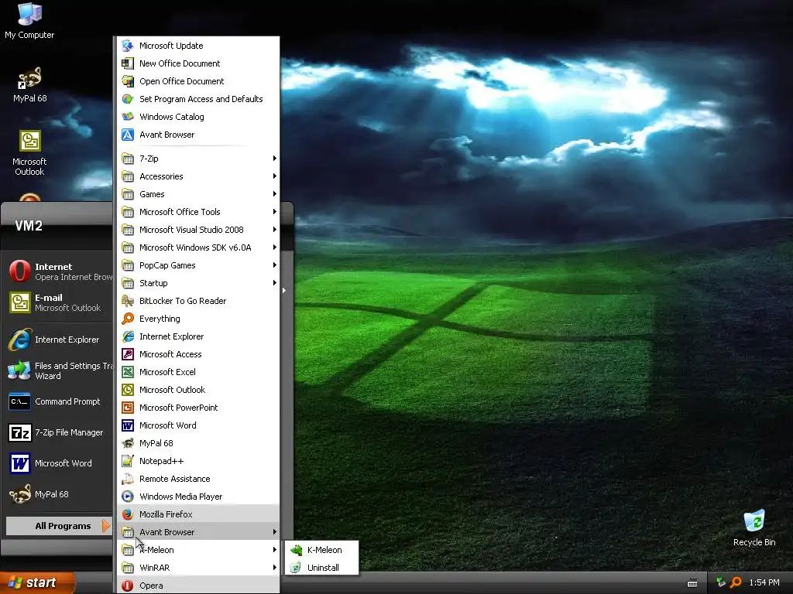The height and width of the screenshot is (594, 793).
Task: Click the 1:54 PM system clock
Action: [764, 583]
